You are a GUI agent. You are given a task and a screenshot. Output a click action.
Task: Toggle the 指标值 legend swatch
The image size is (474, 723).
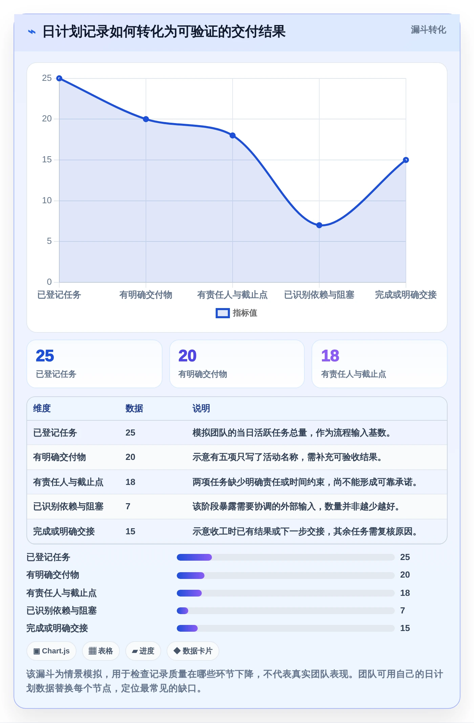click(223, 313)
